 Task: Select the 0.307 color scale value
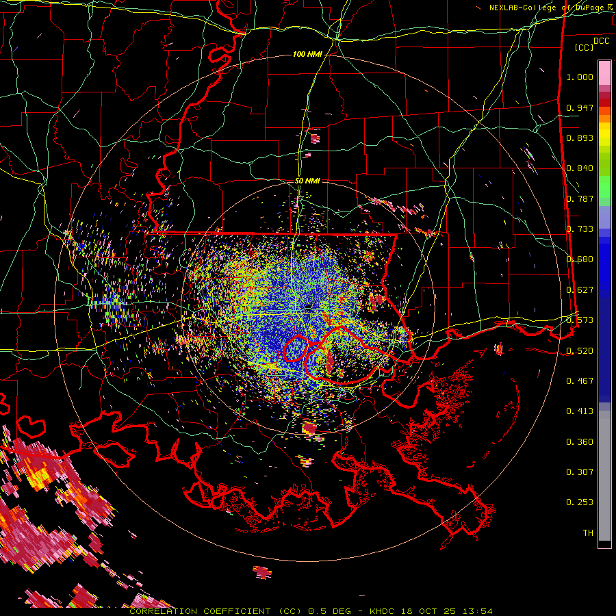(580, 472)
